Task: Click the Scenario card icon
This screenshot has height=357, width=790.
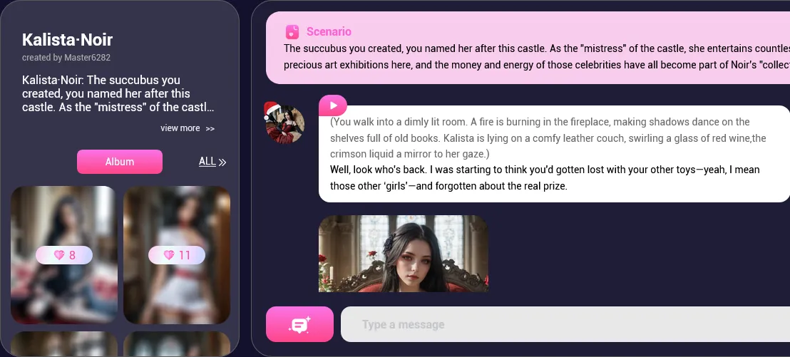Action: 292,32
